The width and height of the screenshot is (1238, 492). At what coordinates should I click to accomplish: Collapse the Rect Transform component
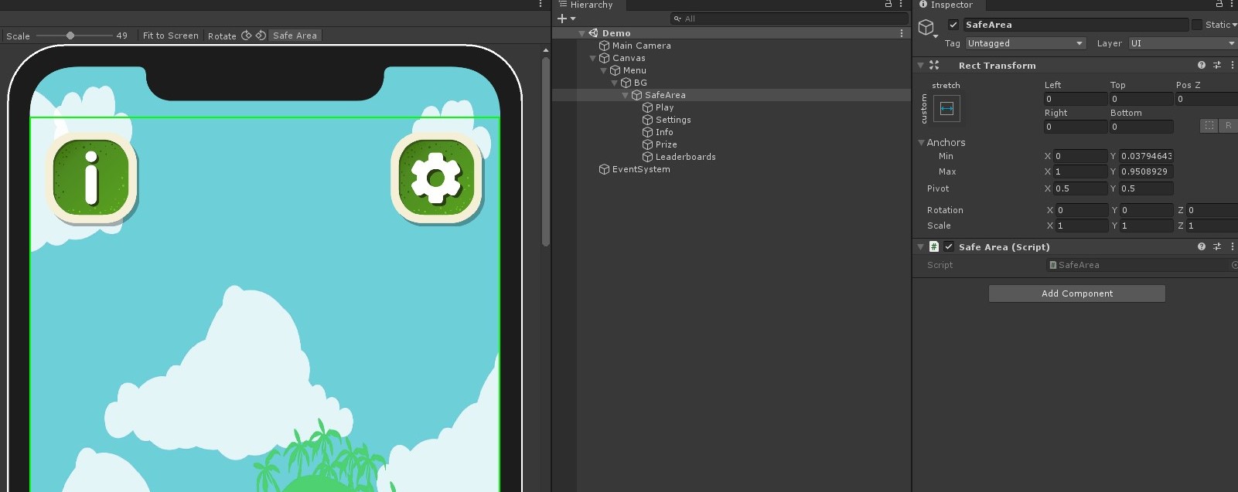point(921,66)
